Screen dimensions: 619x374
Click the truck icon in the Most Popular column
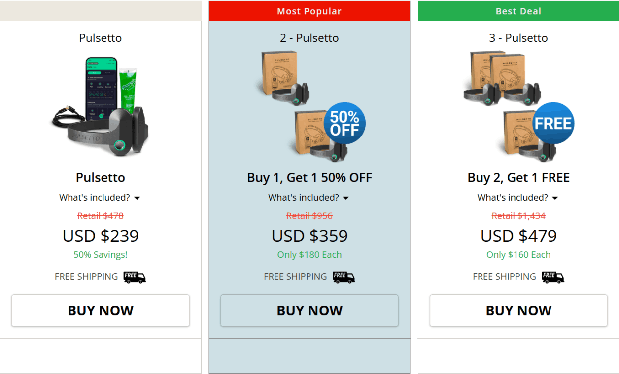[x=344, y=277]
